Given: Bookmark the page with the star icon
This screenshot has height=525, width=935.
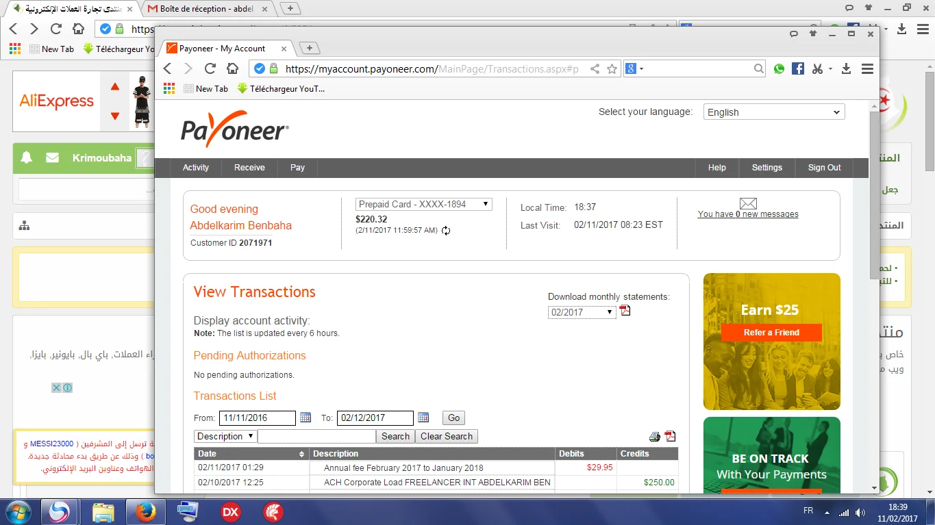Looking at the screenshot, I should 612,68.
